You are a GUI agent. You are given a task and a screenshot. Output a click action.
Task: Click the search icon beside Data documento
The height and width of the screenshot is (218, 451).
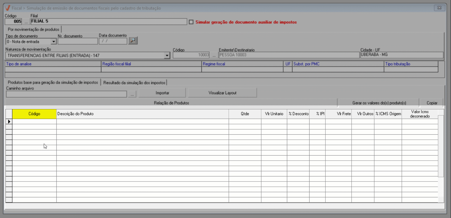click(133, 41)
